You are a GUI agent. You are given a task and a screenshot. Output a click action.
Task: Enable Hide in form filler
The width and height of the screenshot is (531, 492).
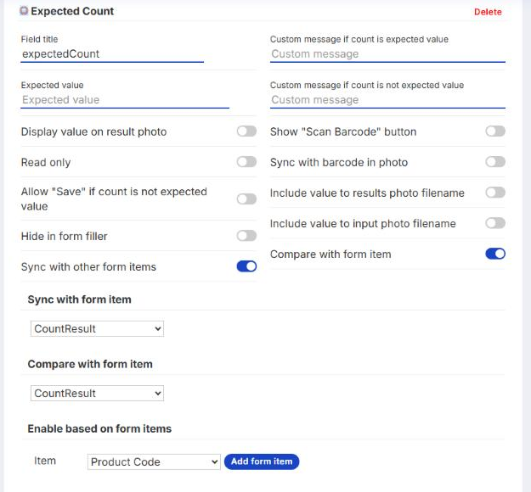click(x=246, y=236)
